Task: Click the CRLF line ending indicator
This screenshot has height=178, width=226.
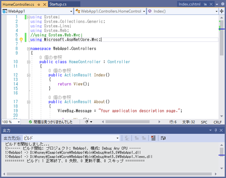Action: (217, 122)
